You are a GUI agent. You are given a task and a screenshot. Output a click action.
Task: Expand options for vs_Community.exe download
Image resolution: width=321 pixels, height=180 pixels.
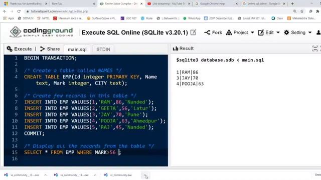pos(145,175)
